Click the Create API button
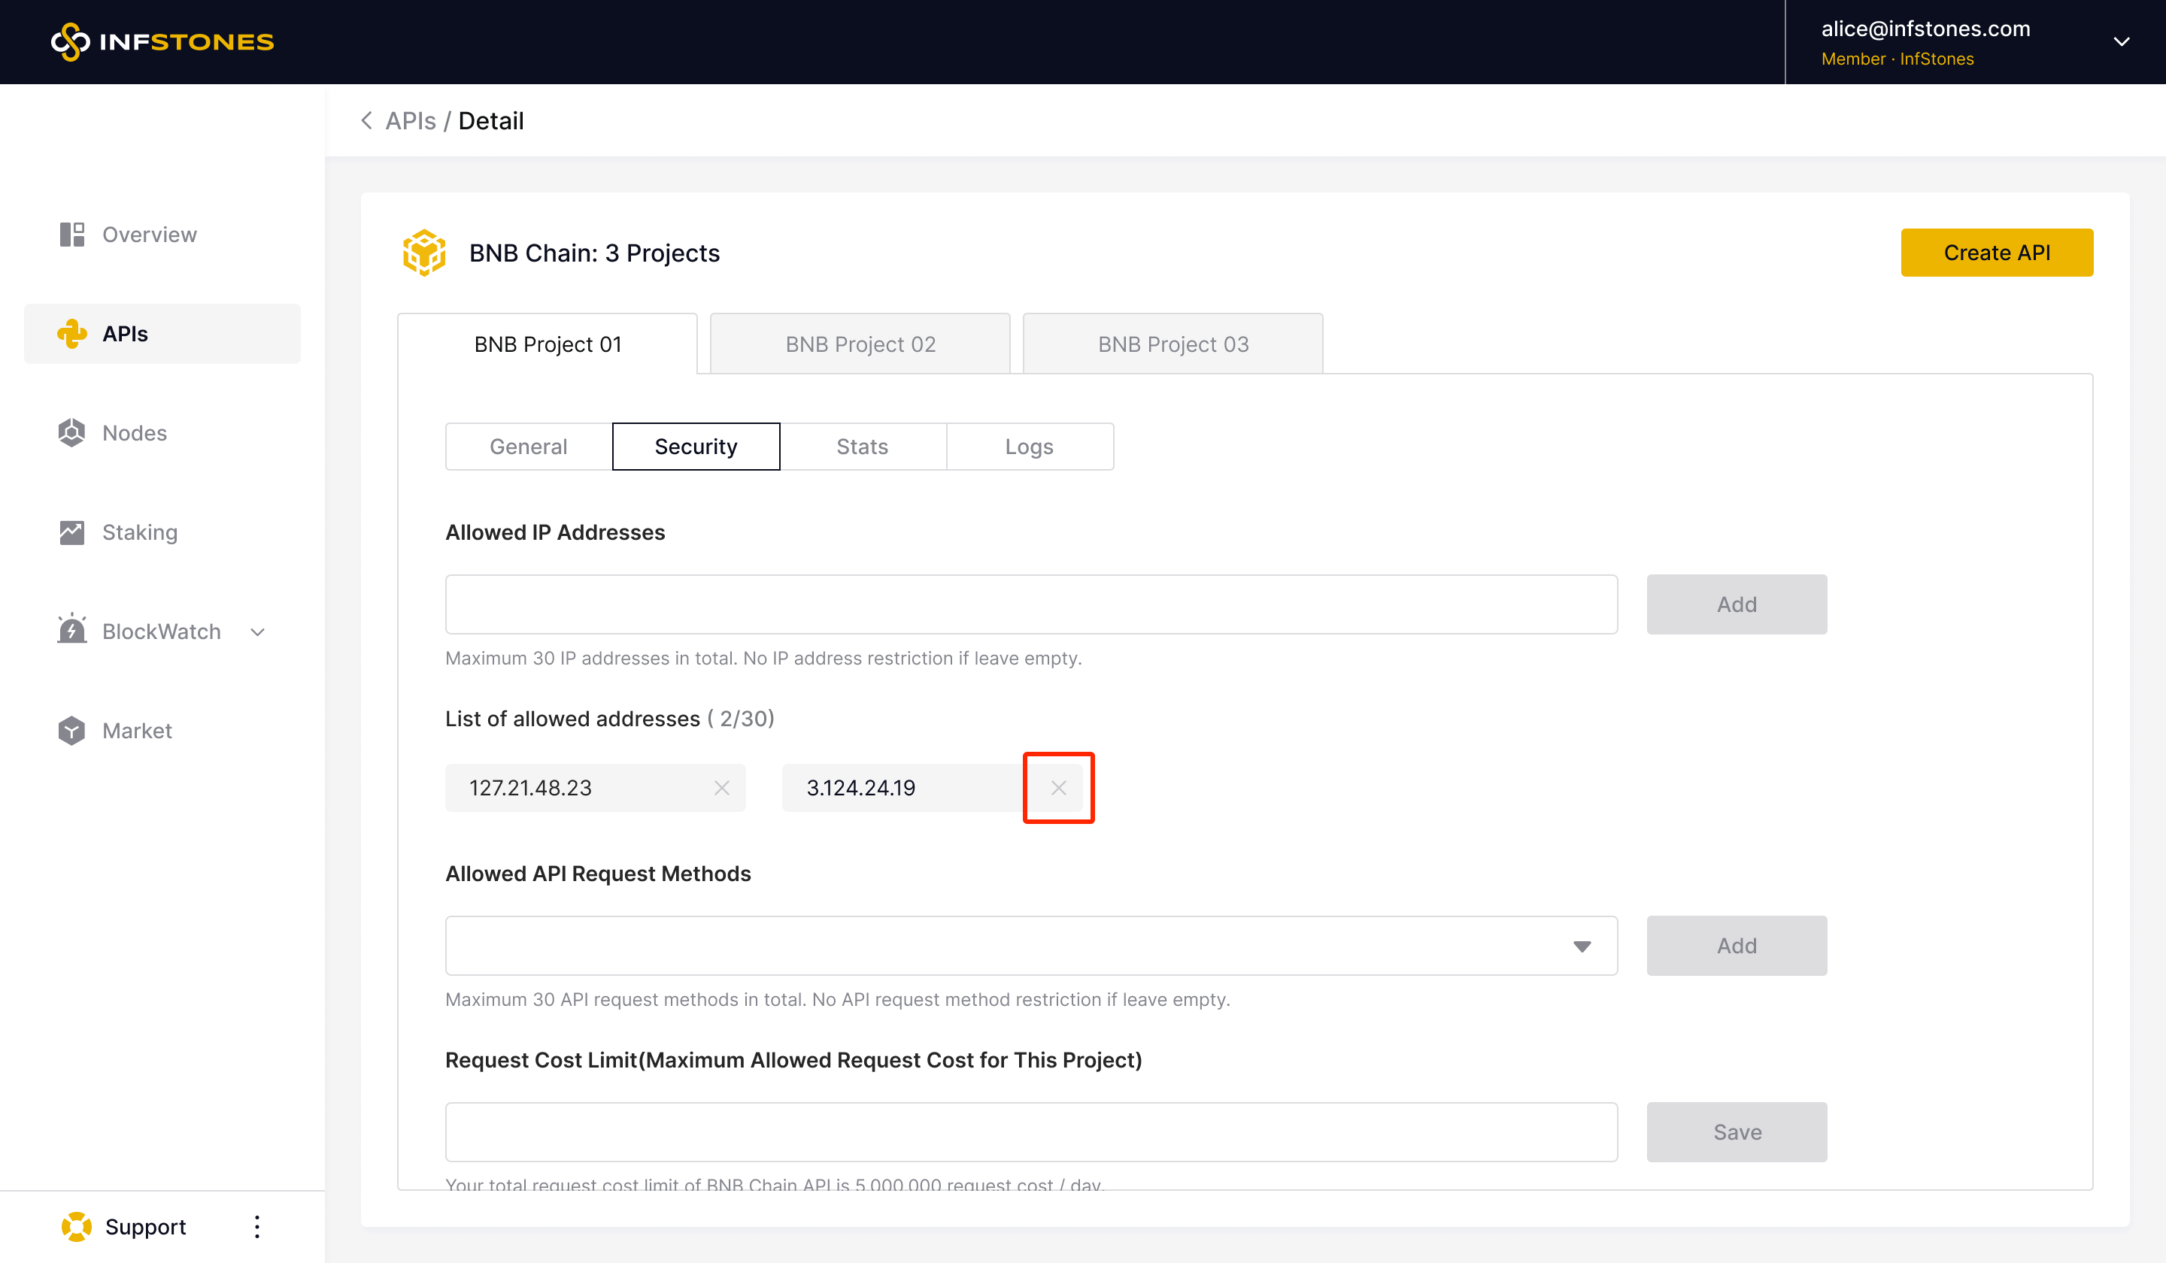Viewport: 2166px width, 1263px height. point(1997,253)
